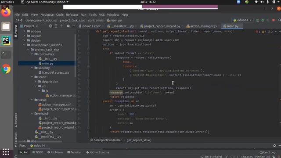Collapse the project_task_xlsx folder
Viewport: 281px width, 158px height.
pos(28,50)
